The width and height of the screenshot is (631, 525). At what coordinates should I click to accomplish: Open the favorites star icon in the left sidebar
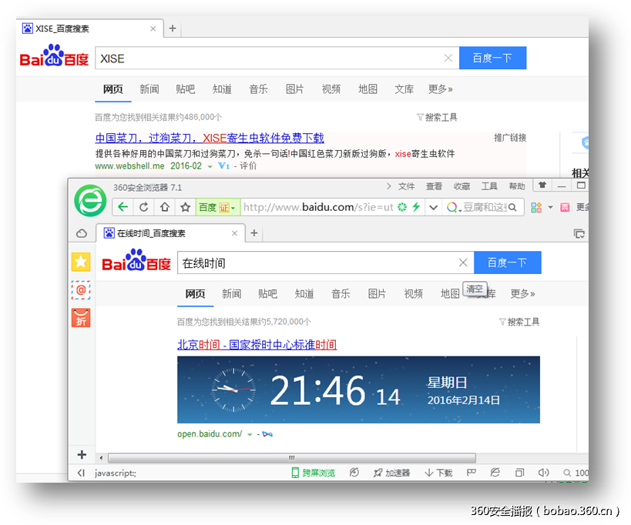(81, 262)
